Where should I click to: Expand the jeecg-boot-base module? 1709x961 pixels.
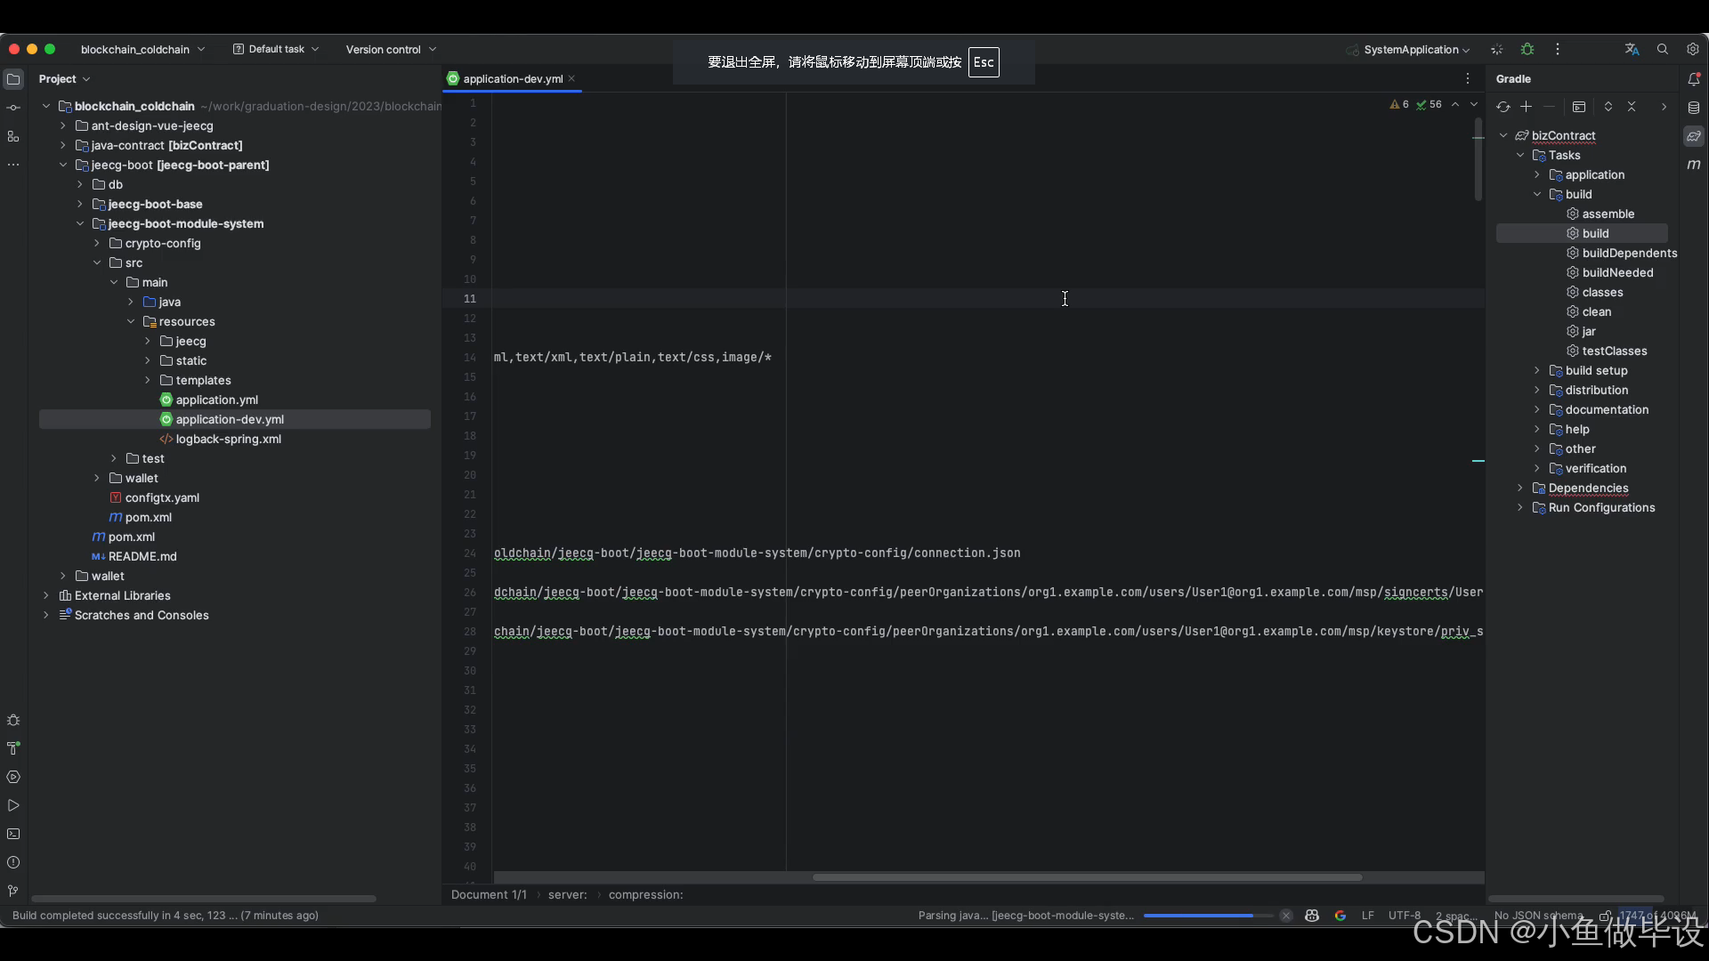(x=80, y=204)
